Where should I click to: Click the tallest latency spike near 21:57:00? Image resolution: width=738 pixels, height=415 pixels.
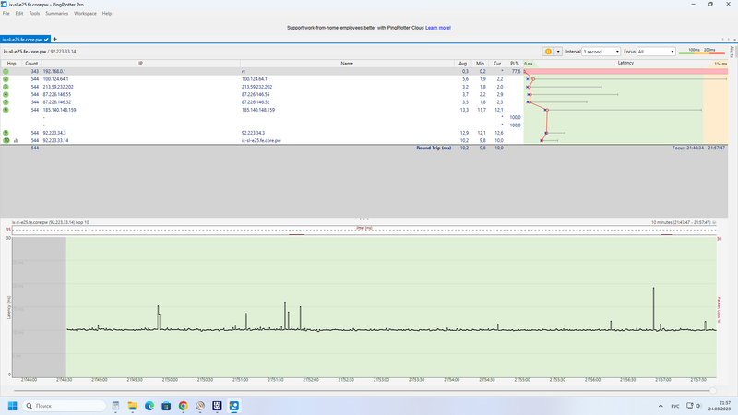click(653, 308)
